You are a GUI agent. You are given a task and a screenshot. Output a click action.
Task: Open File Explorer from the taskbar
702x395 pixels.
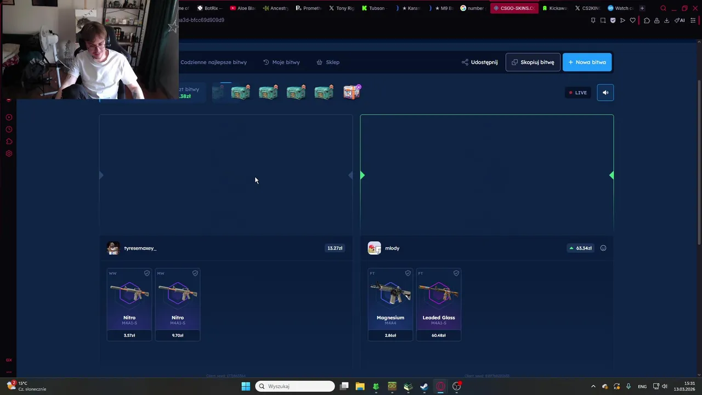[x=360, y=386]
